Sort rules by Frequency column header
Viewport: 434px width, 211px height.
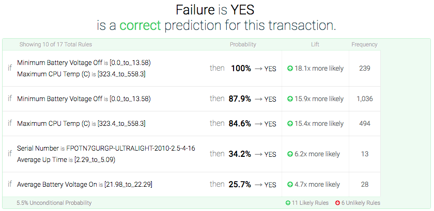point(364,44)
